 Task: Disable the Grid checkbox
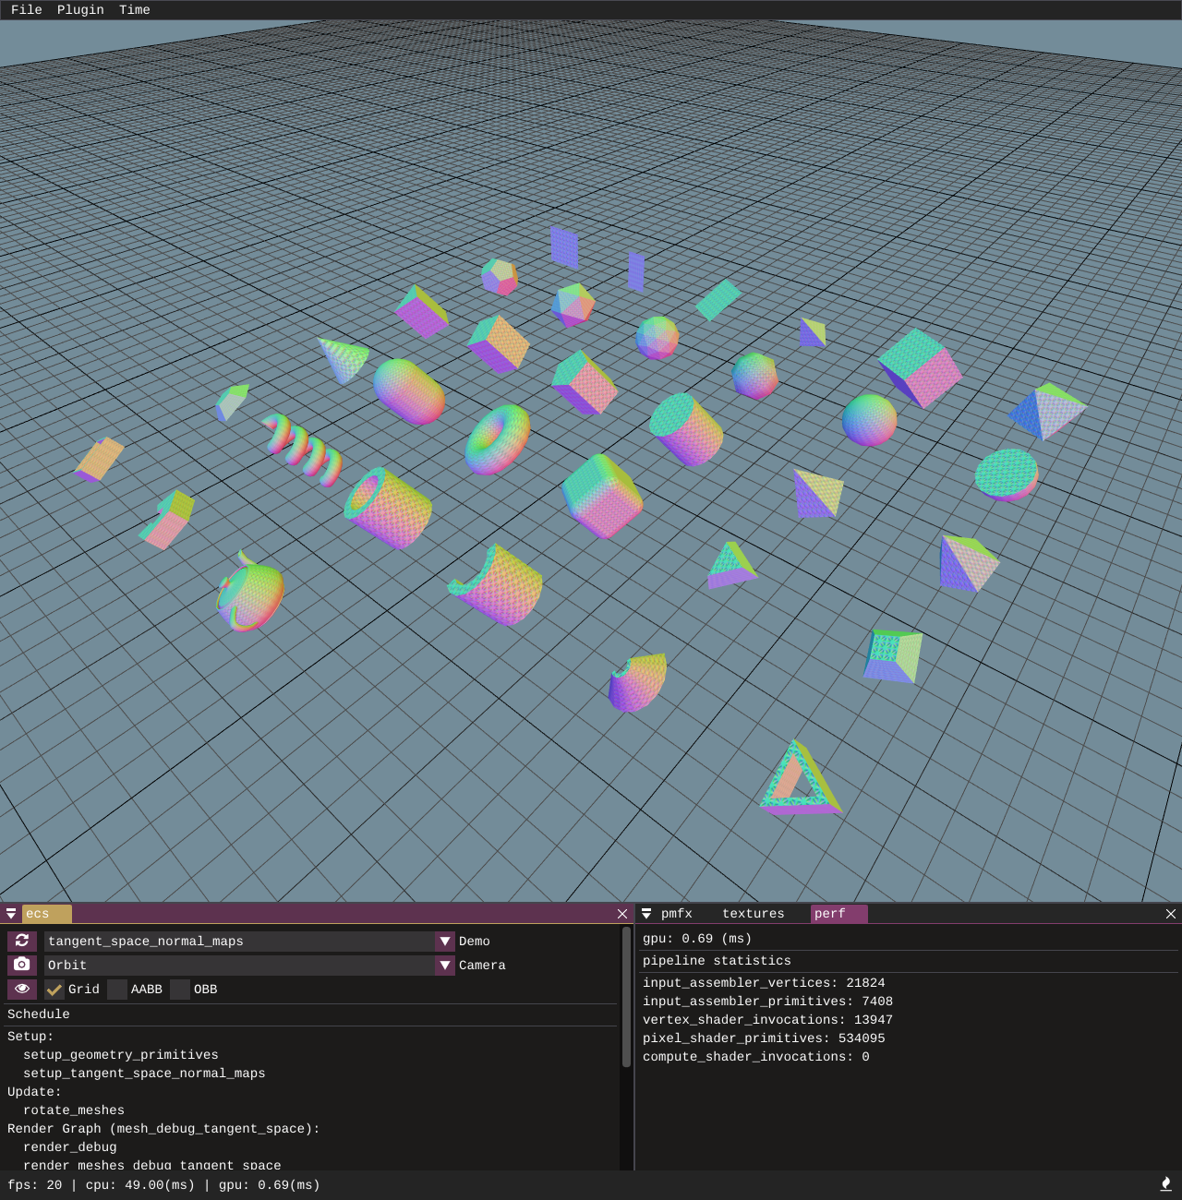54,990
